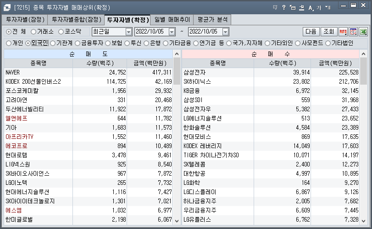372x229 pixels.
Task: Select TIGER 차이나전기차SO row
Action: click(271, 155)
